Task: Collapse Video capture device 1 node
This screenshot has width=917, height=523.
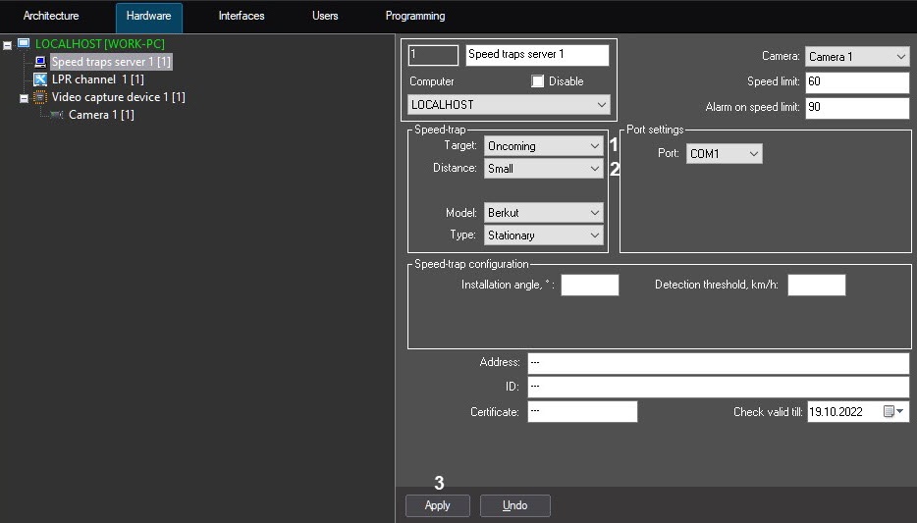Action: point(25,98)
